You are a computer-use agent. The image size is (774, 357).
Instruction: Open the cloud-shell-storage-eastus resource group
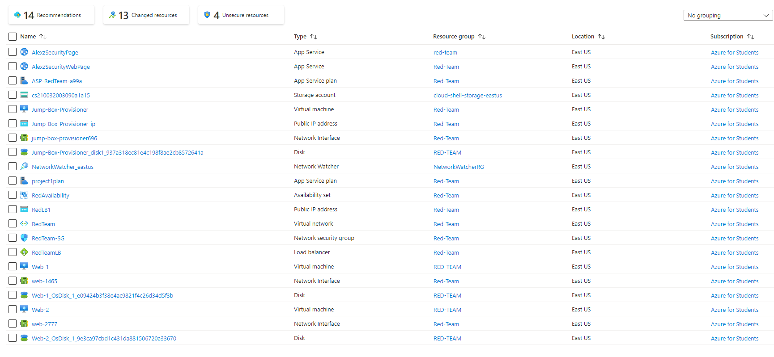[x=468, y=95]
